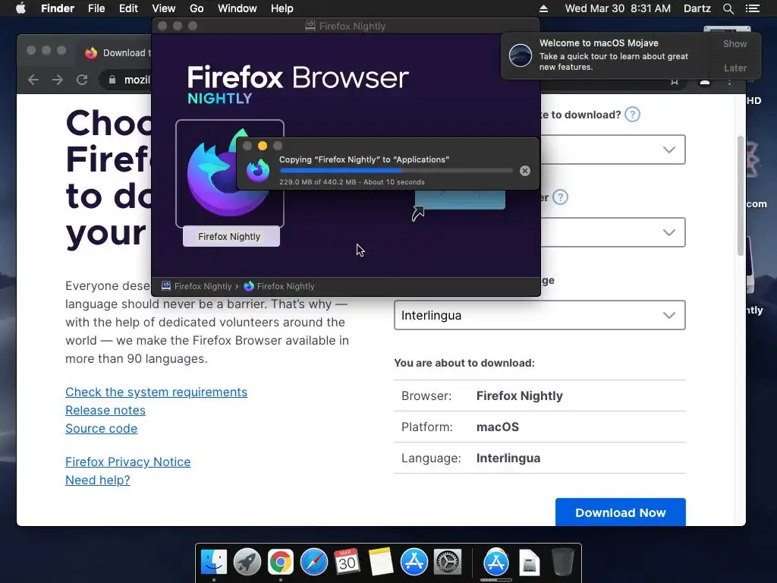Open the Window menu
Screen dimensions: 777x583
click(238, 8)
